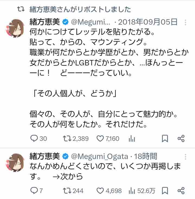Open the 2018年09月05日 timestamp link

click(148, 22)
